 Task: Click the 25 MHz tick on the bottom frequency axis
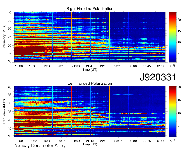click(x=10, y=112)
